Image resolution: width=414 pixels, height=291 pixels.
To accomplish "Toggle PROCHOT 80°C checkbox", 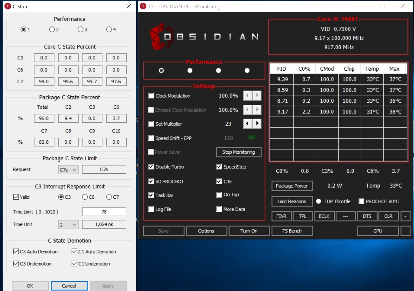I will pos(361,201).
